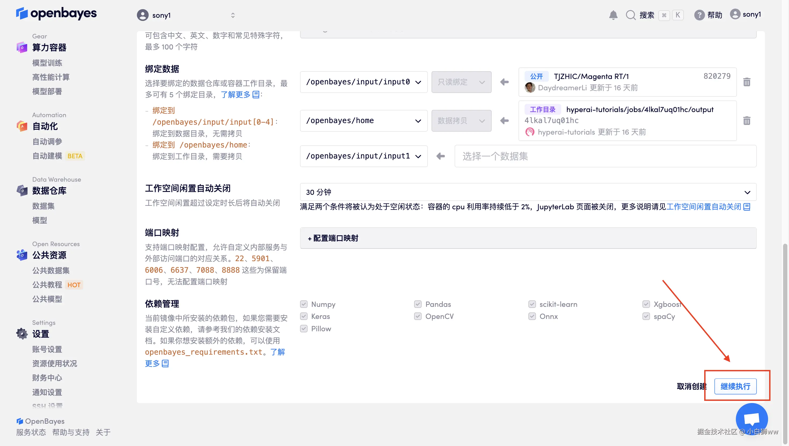The width and height of the screenshot is (789, 446).
Task: Toggle the spaCy dependency checkbox
Action: click(x=646, y=316)
